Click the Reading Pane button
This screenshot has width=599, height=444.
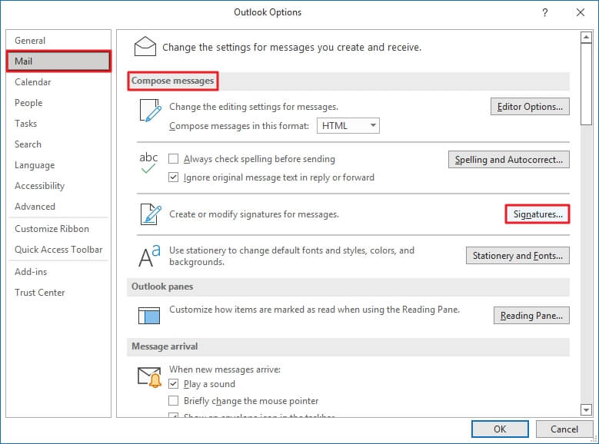click(x=531, y=316)
